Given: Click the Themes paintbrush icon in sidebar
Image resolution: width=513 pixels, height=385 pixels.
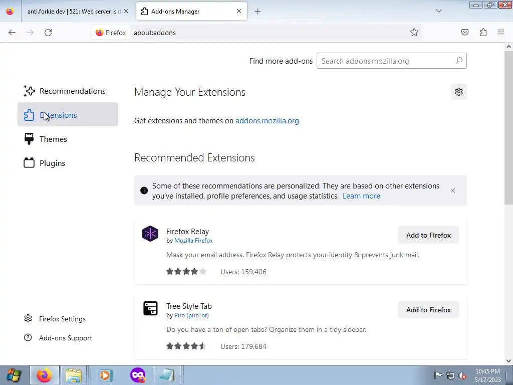Looking at the screenshot, I should [29, 139].
